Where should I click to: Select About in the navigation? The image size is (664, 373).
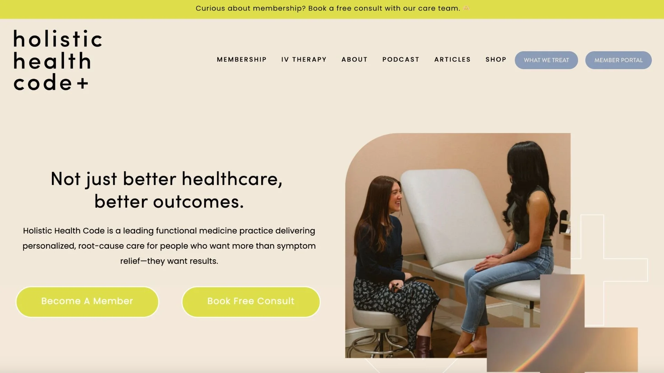(354, 59)
